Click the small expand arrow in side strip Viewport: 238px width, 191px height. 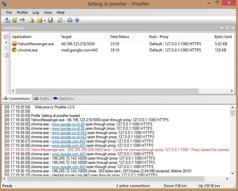pos(6,43)
